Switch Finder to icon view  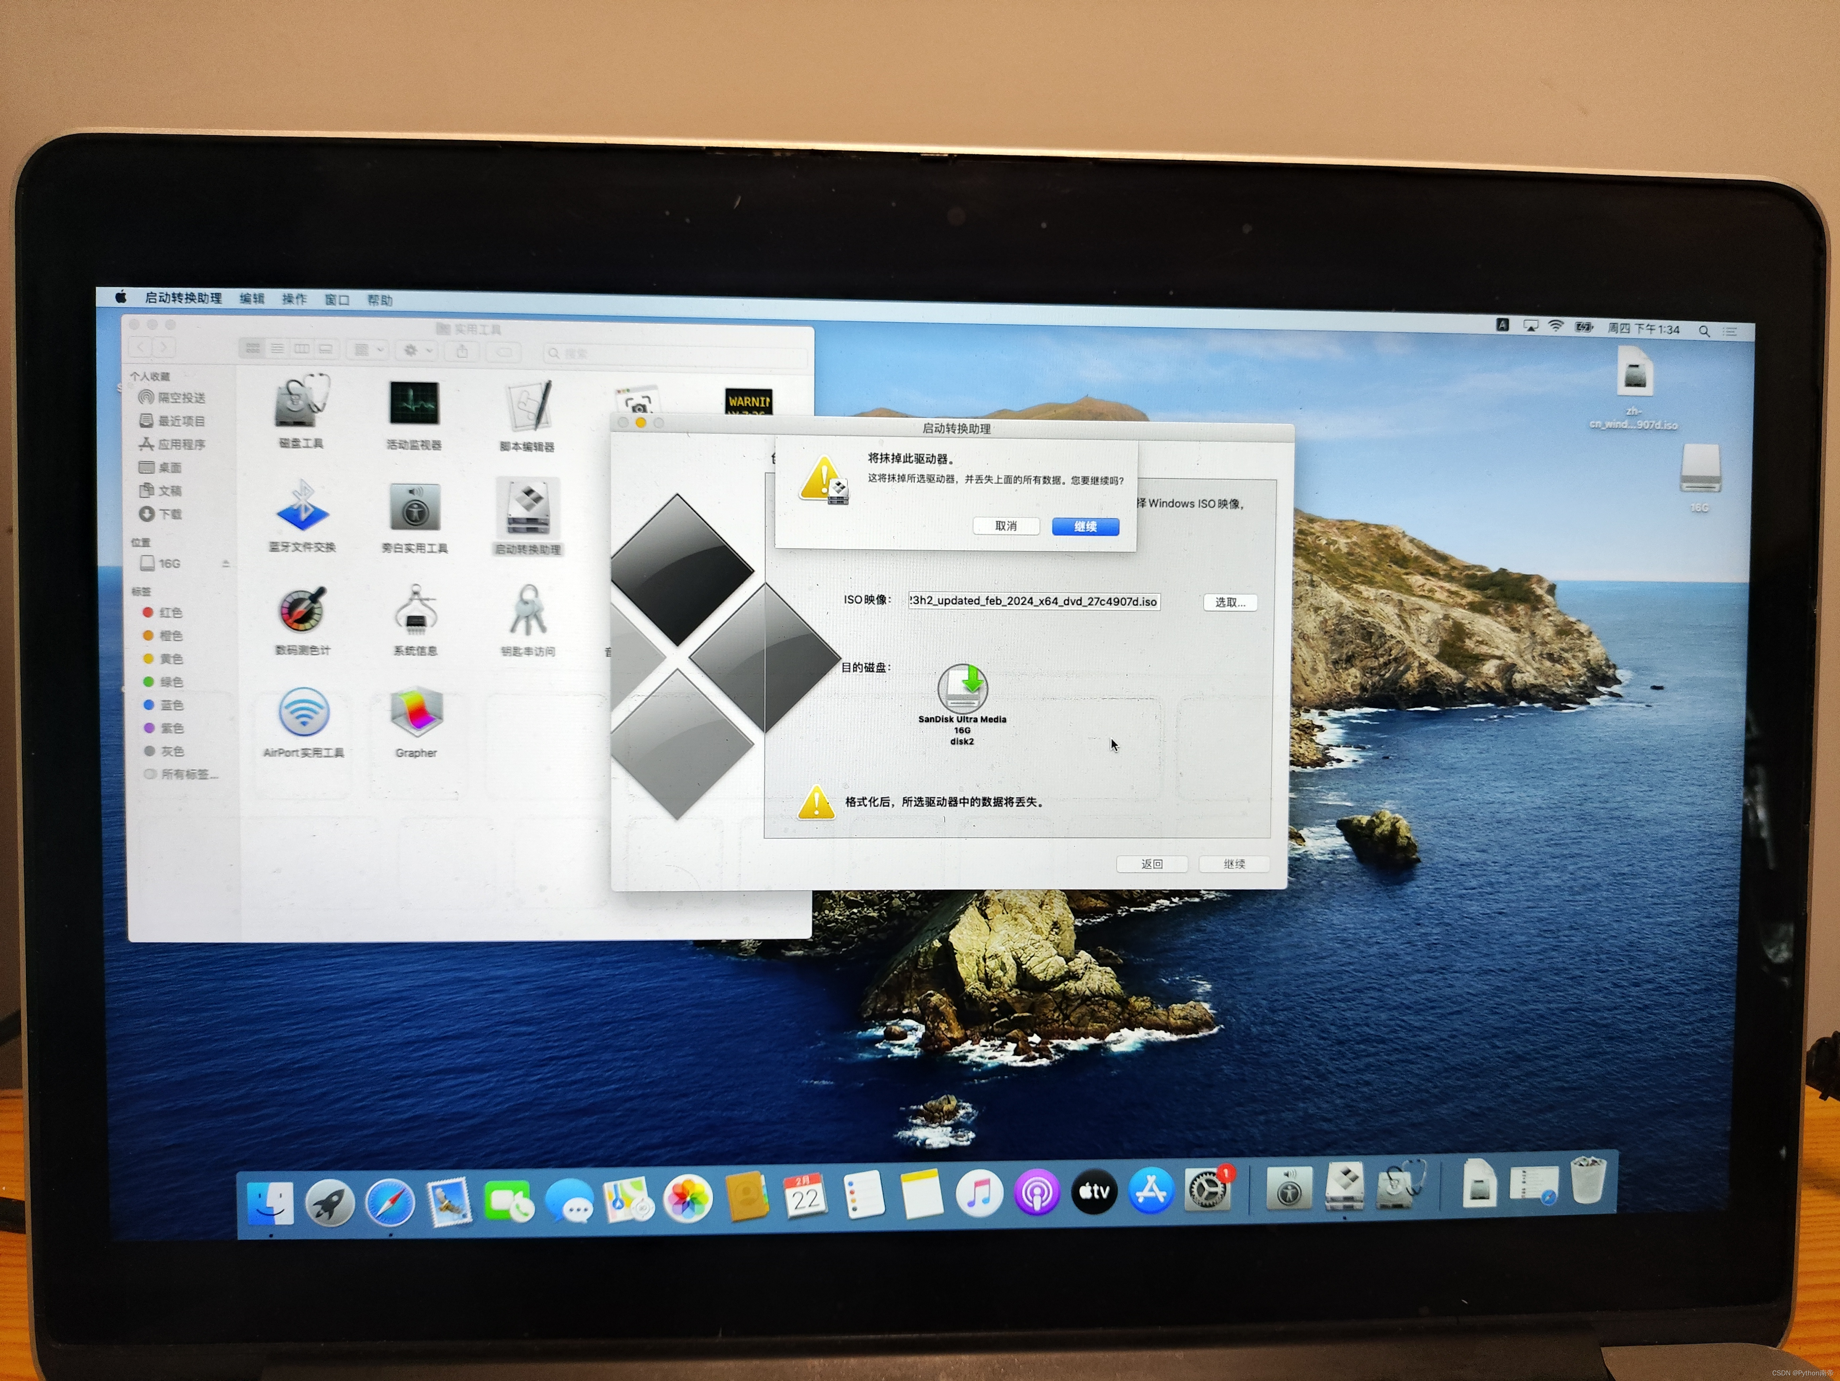click(253, 348)
